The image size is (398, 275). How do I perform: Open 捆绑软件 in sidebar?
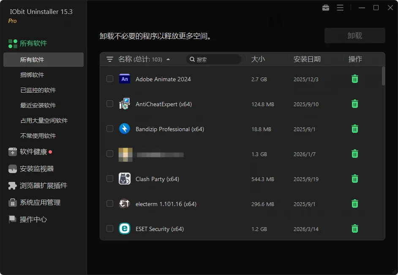coord(32,75)
